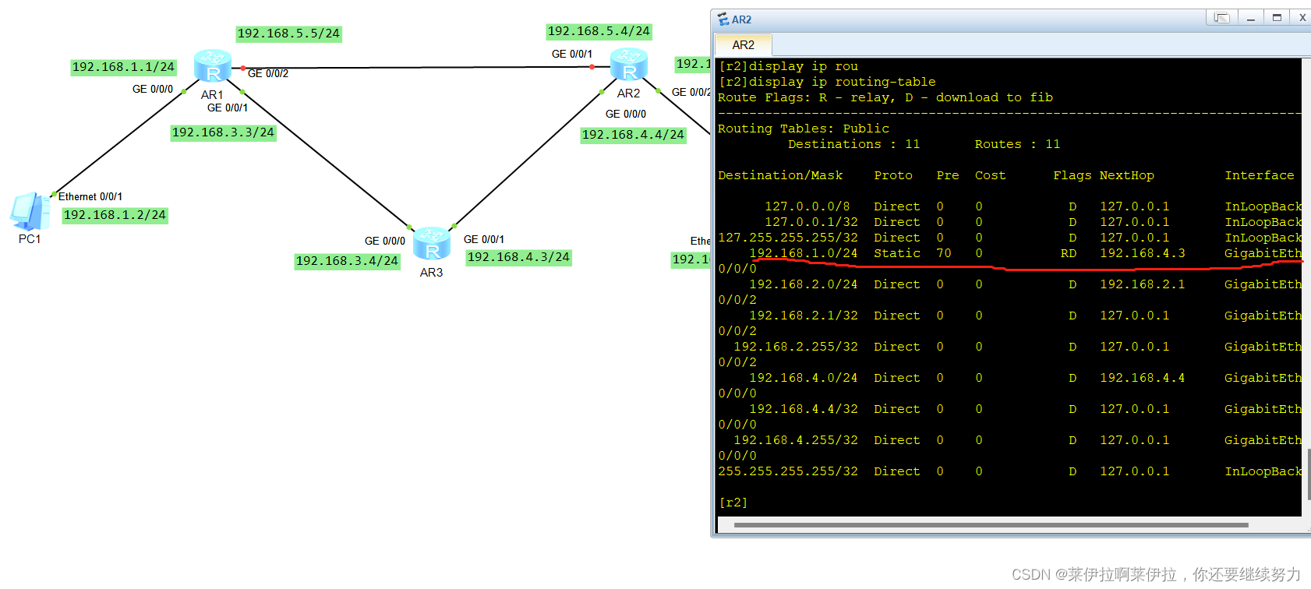1311x589 pixels.
Task: Maximize the AR2 terminal window
Action: [x=1277, y=18]
